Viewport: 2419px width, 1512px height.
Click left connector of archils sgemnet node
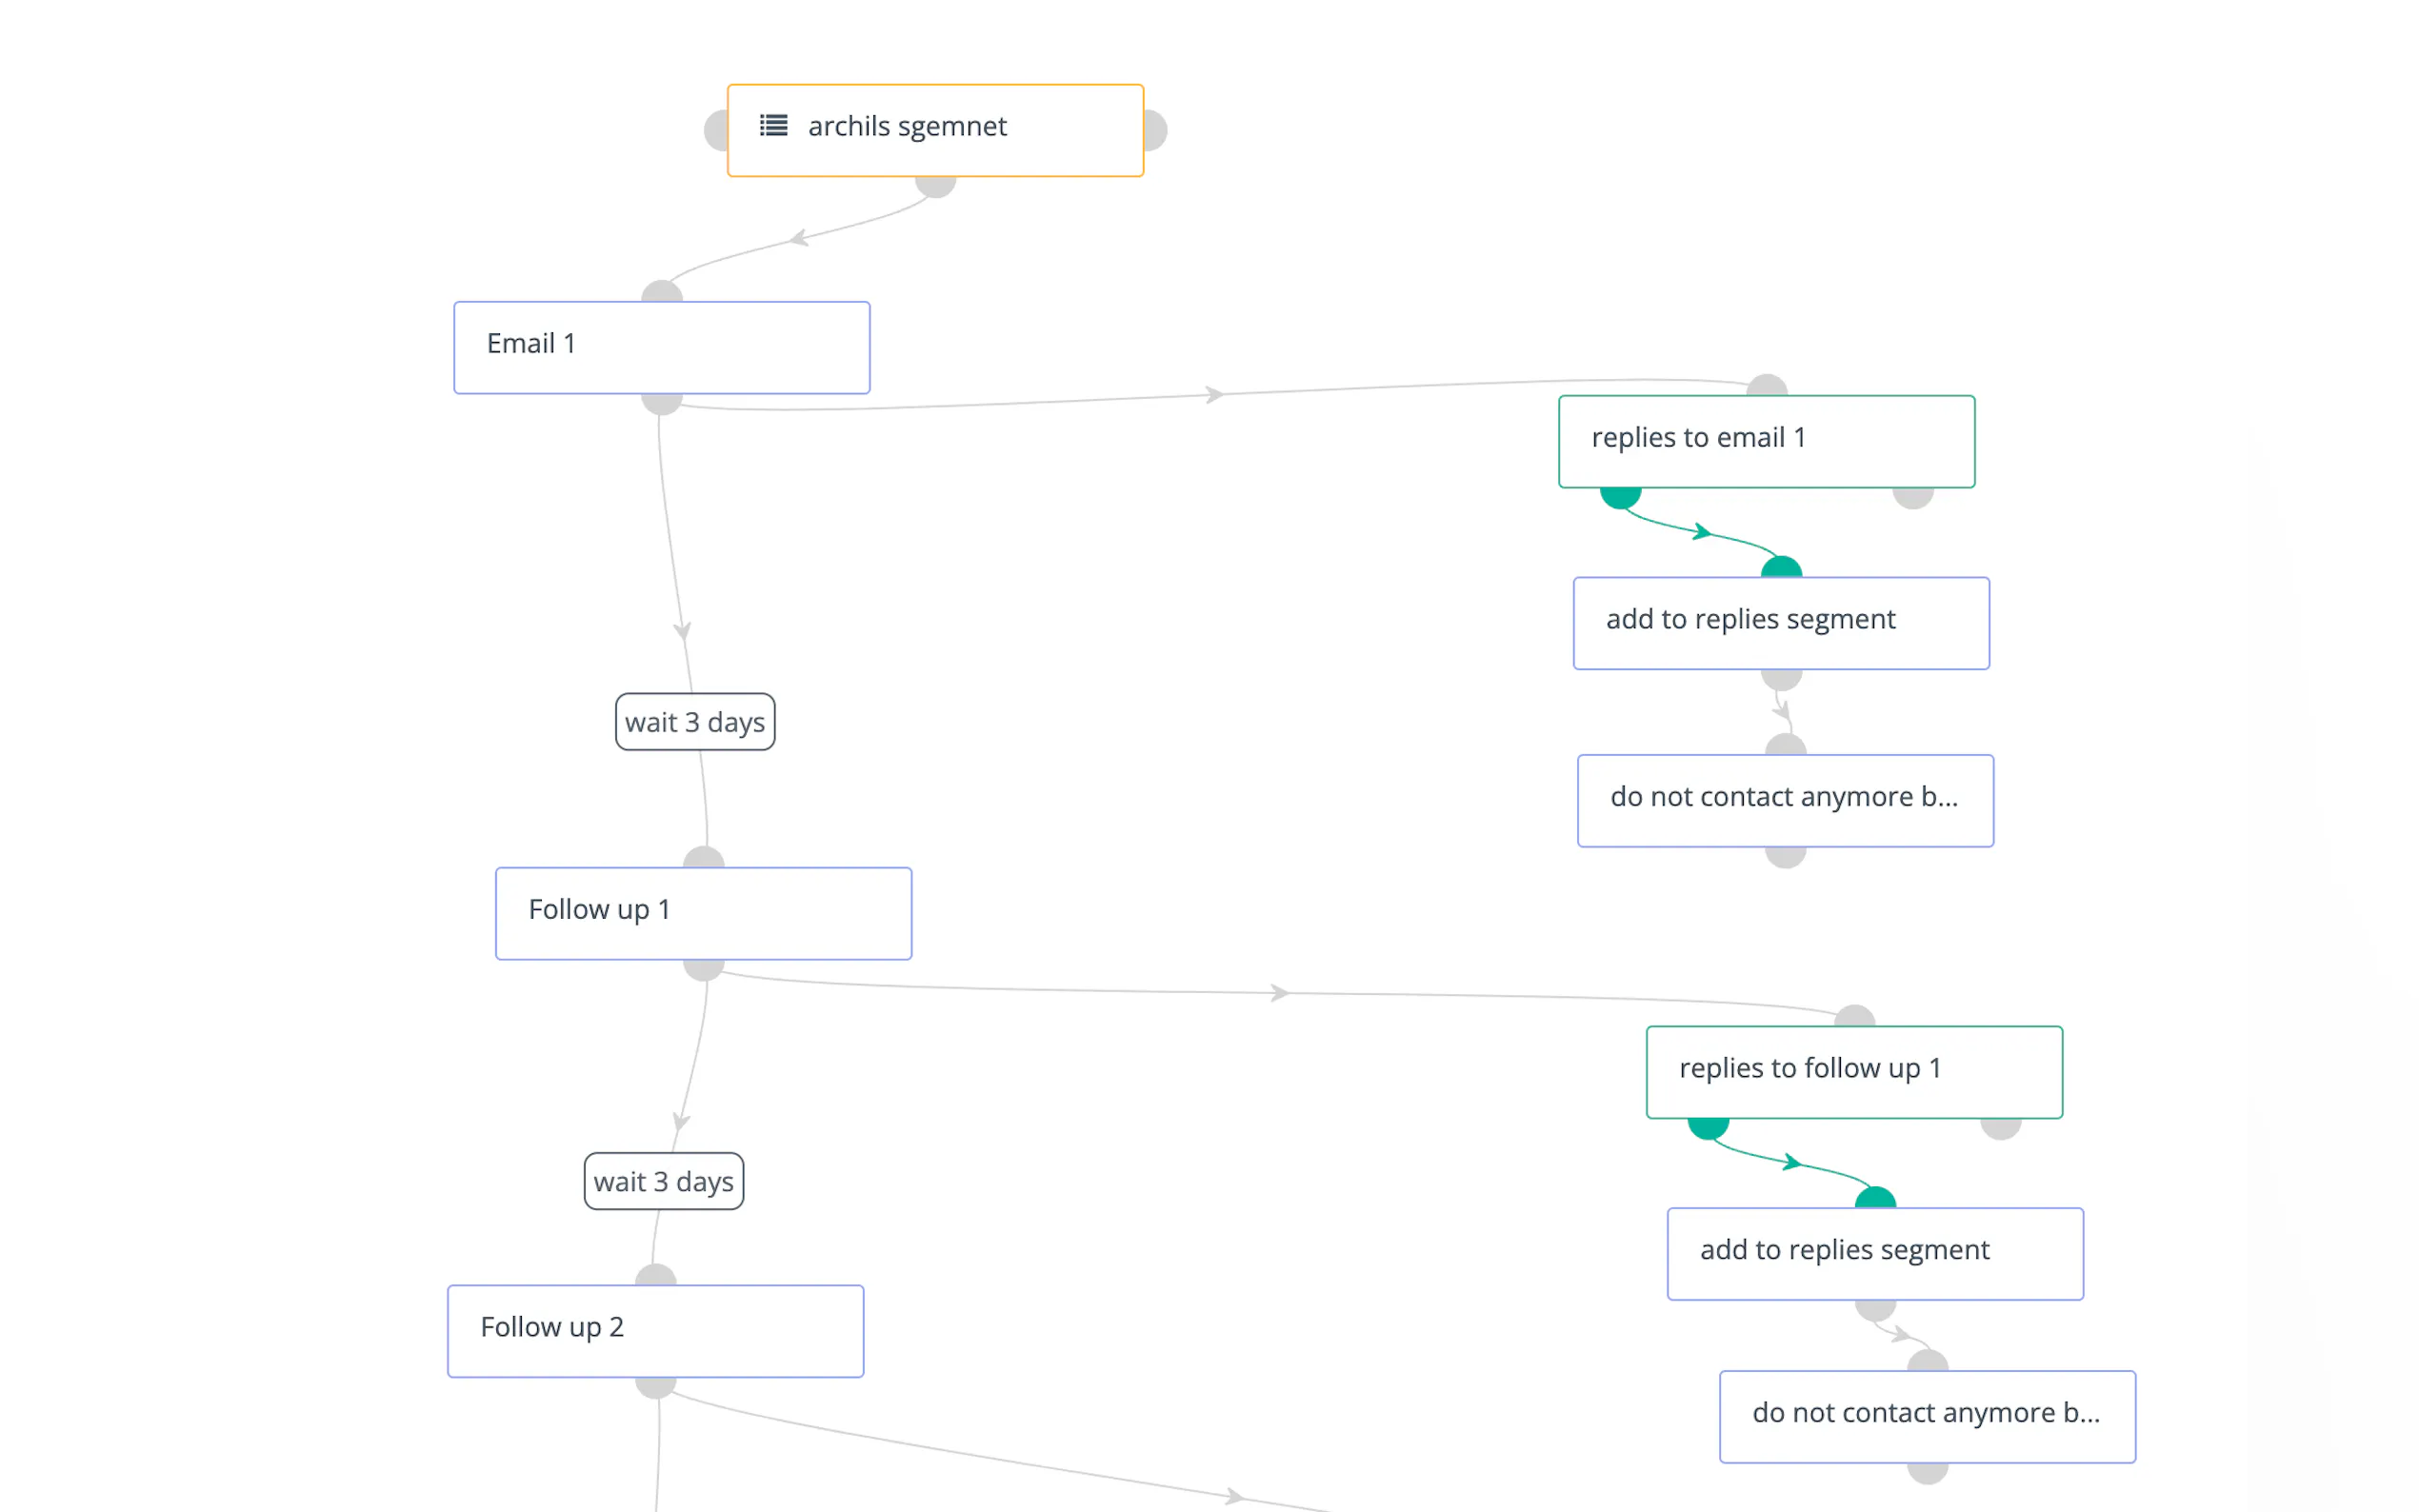click(x=716, y=130)
